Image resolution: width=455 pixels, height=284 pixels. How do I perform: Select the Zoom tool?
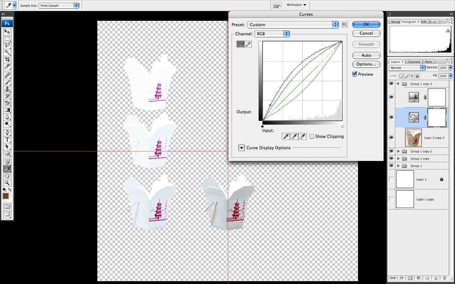pyautogui.click(x=7, y=183)
